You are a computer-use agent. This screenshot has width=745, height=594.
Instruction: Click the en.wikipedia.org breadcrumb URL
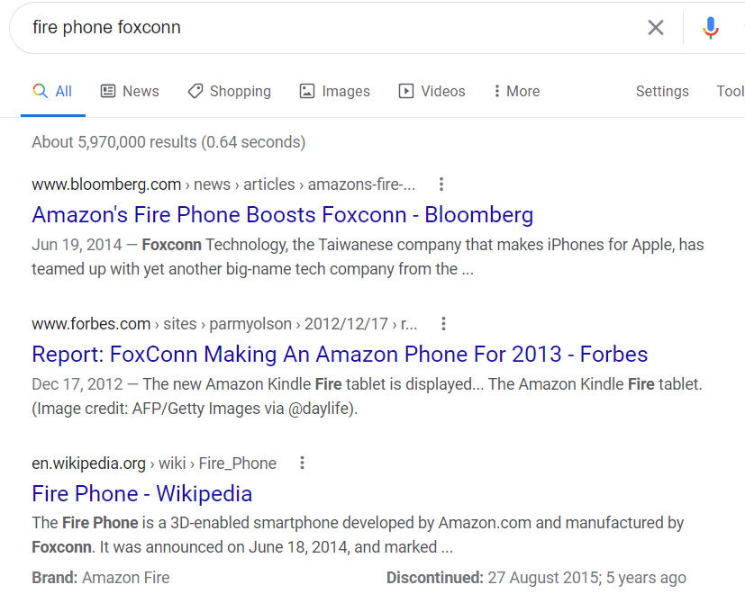pos(154,463)
